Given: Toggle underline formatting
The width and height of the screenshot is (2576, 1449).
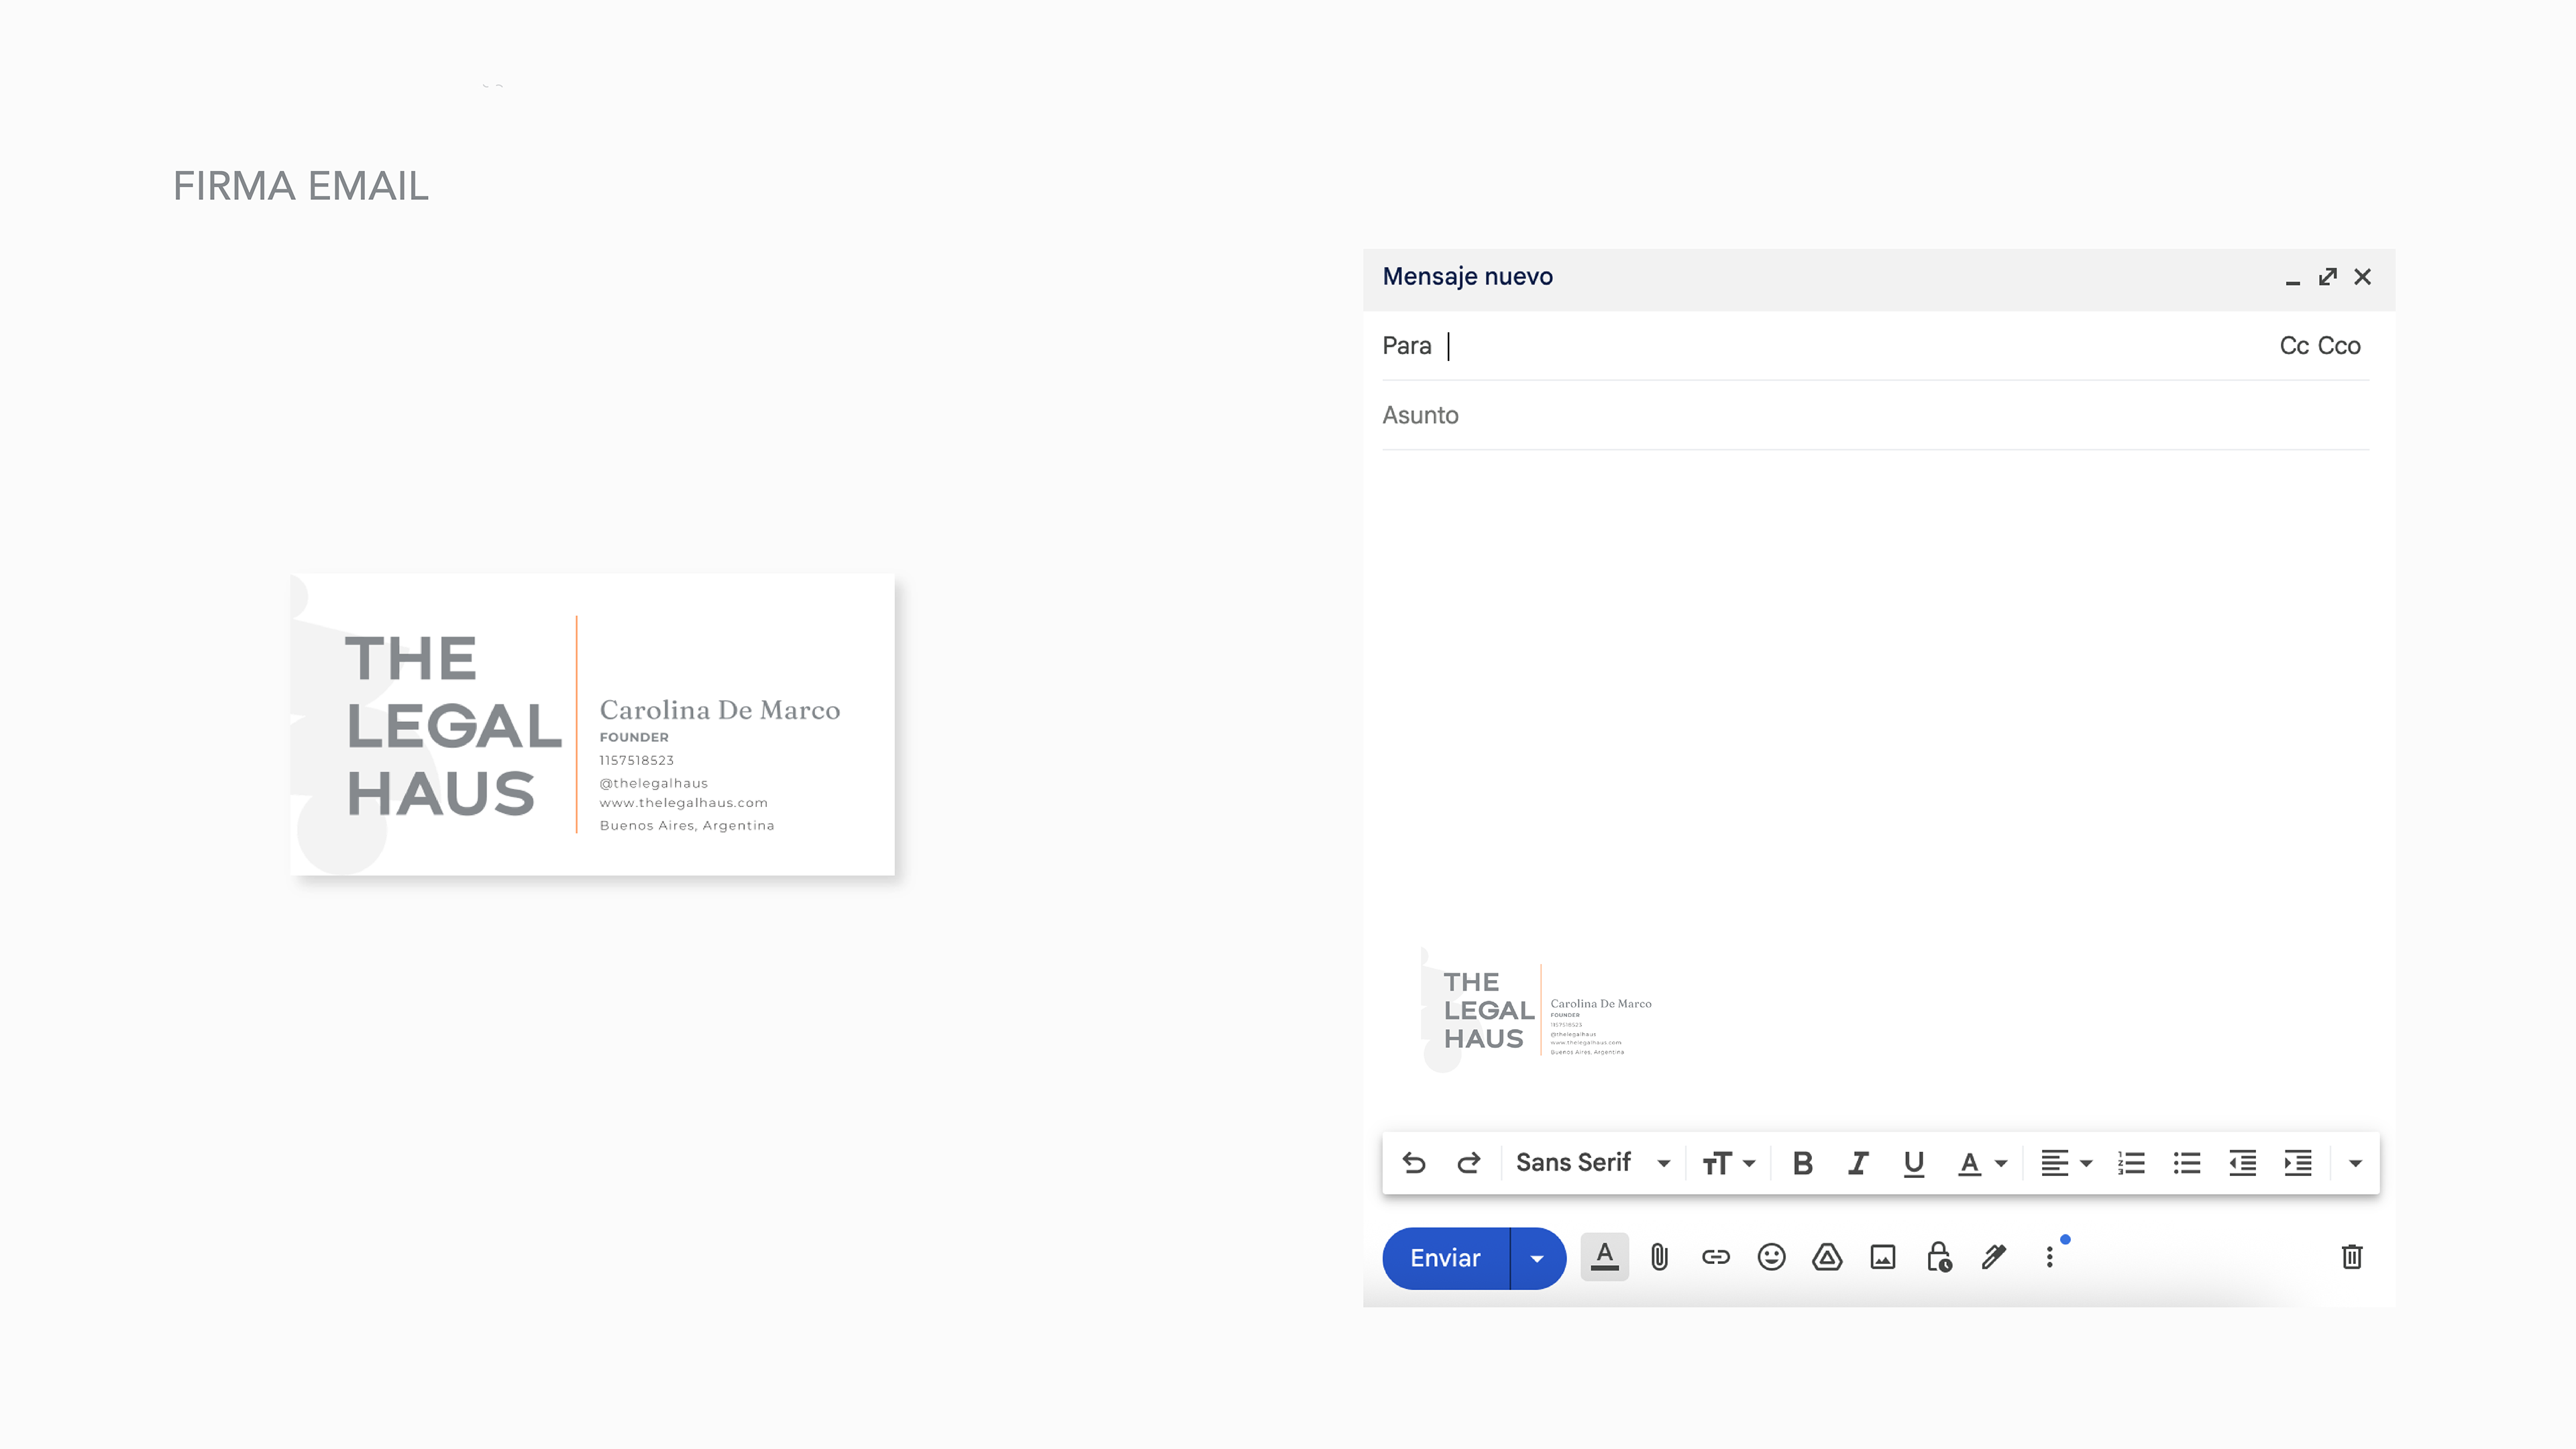Looking at the screenshot, I should click(x=1913, y=1163).
